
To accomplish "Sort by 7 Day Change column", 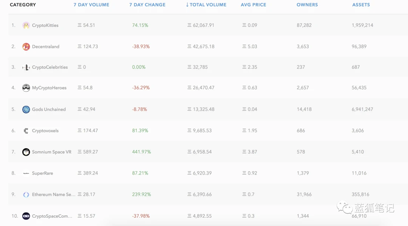I will pyautogui.click(x=147, y=5).
